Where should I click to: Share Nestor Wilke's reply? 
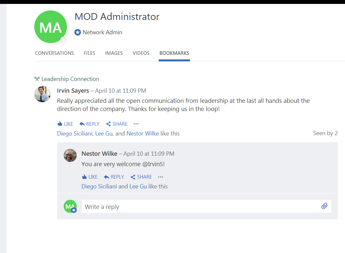tap(141, 177)
